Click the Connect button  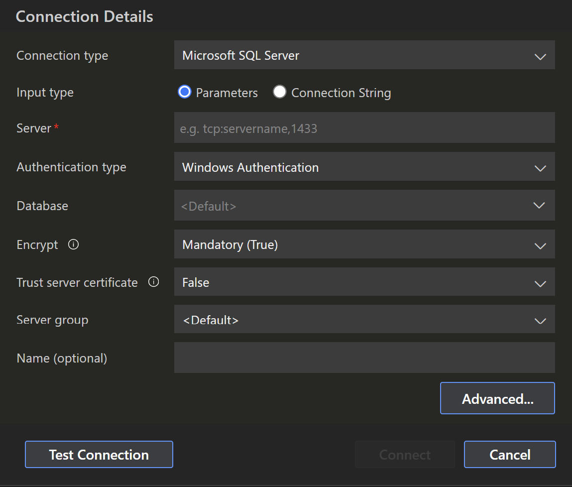click(405, 454)
